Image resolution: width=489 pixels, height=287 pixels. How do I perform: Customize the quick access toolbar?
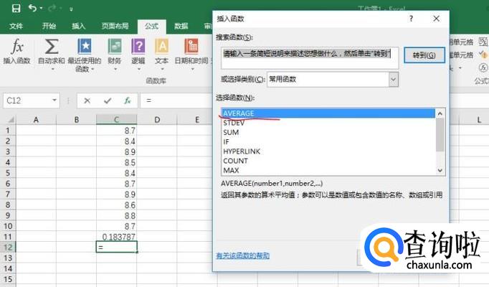pos(71,9)
